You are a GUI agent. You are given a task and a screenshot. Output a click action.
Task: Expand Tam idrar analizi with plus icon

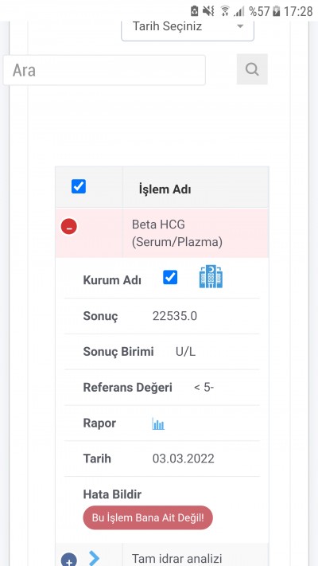(69, 560)
